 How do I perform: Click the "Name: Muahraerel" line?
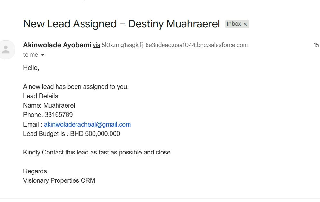tap(49, 105)
